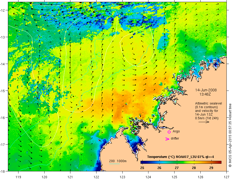Click the color bar value 26
The height and width of the screenshot is (179, 232).
(x=159, y=168)
